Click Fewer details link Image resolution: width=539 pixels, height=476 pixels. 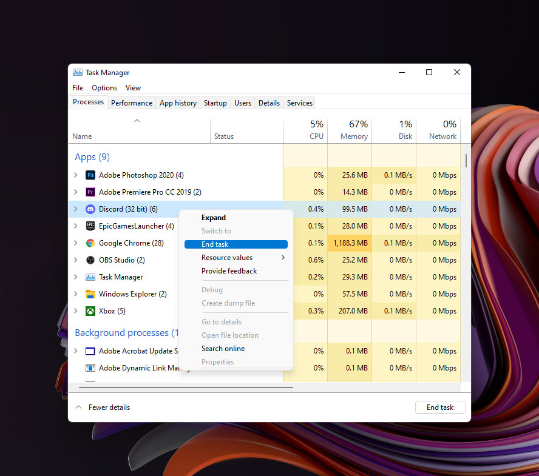tap(109, 407)
